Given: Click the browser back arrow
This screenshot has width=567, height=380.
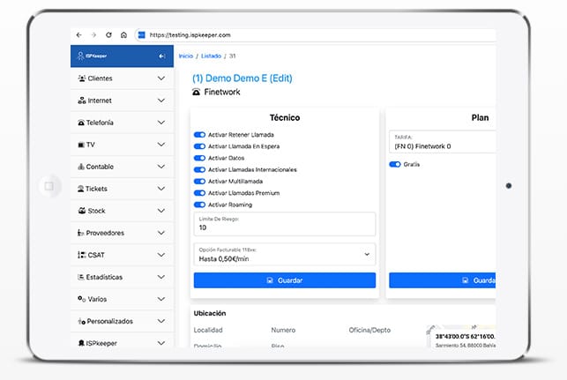Looking at the screenshot, I should point(79,34).
